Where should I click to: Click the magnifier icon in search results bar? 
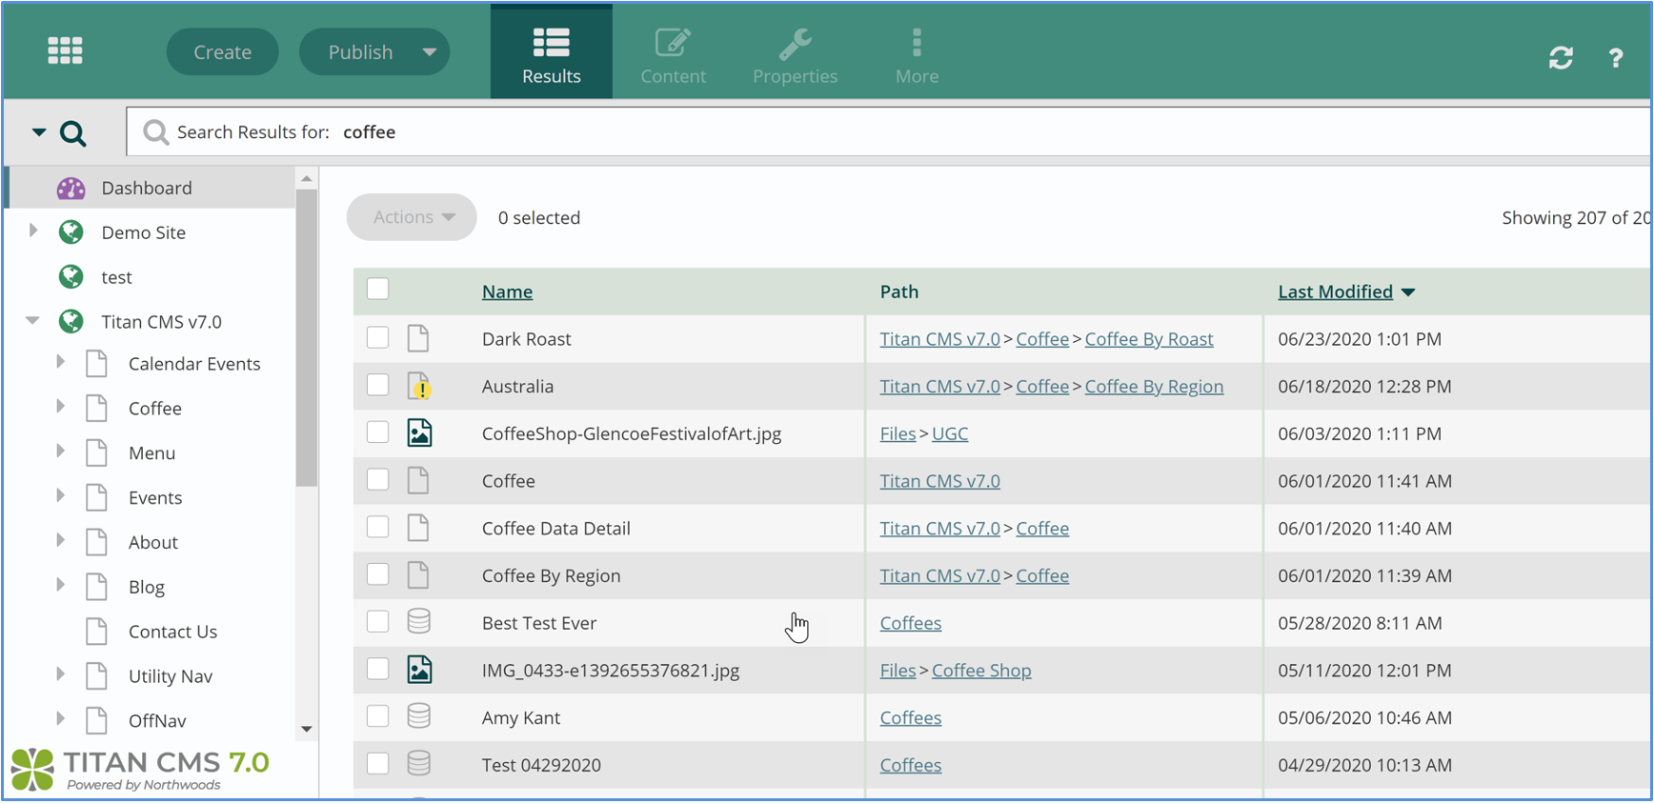155,132
